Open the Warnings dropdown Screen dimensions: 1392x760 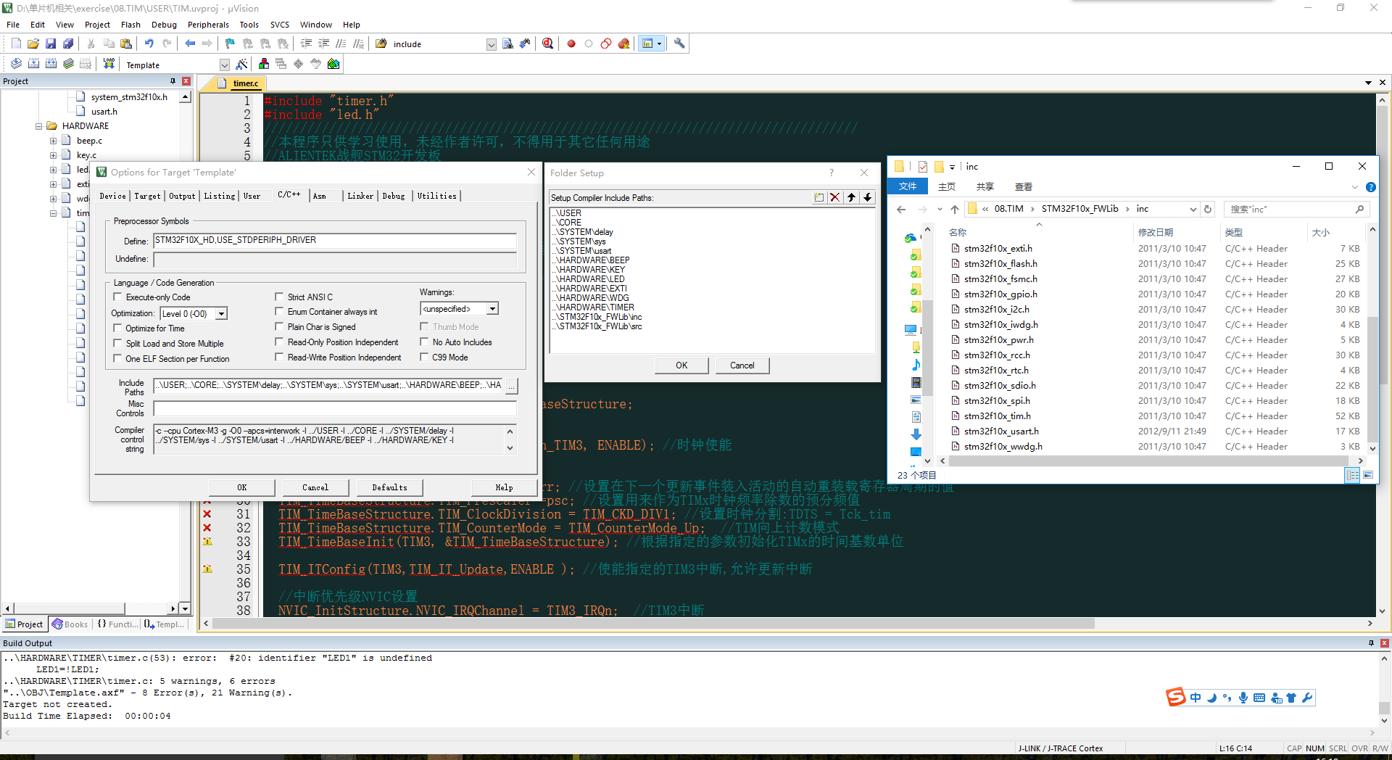pyautogui.click(x=492, y=309)
